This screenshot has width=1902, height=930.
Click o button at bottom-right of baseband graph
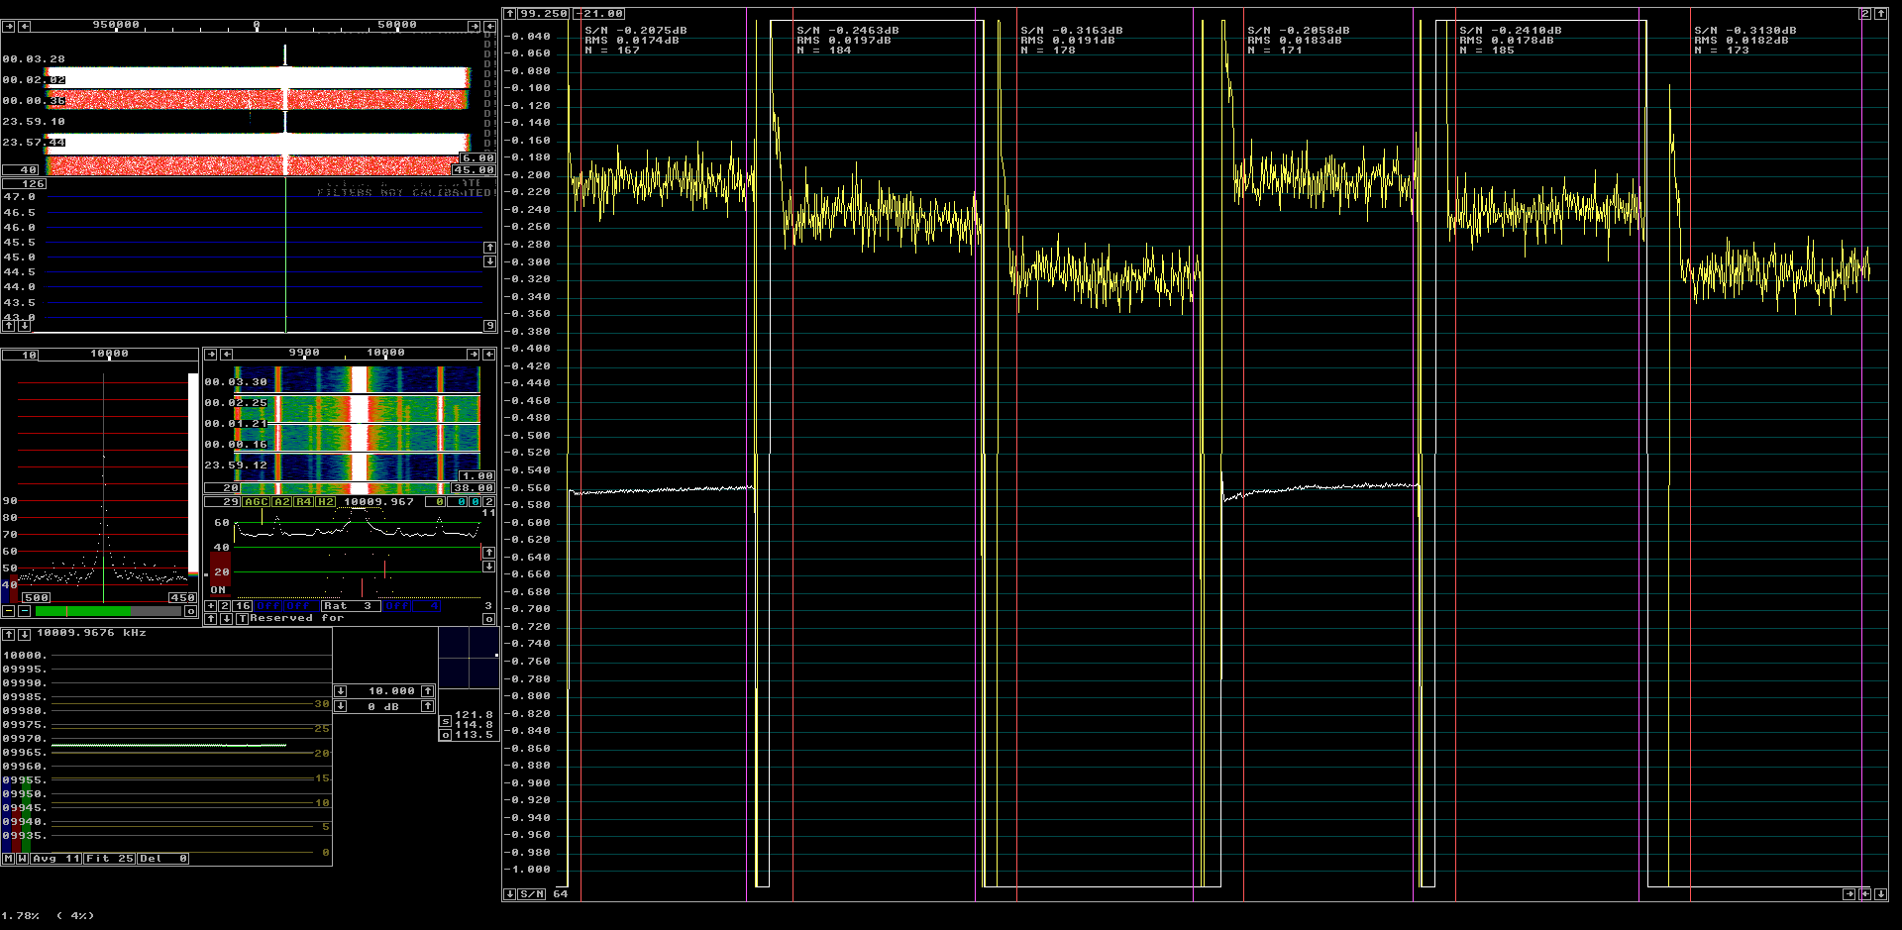click(489, 618)
